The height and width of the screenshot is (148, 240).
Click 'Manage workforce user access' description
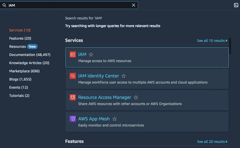click(143, 82)
